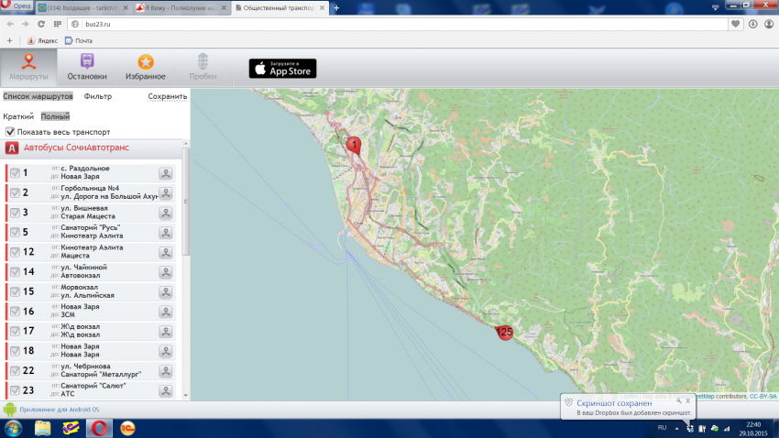Click the bus23.ru address field
Viewport: 779px width, 438px height.
367,24
